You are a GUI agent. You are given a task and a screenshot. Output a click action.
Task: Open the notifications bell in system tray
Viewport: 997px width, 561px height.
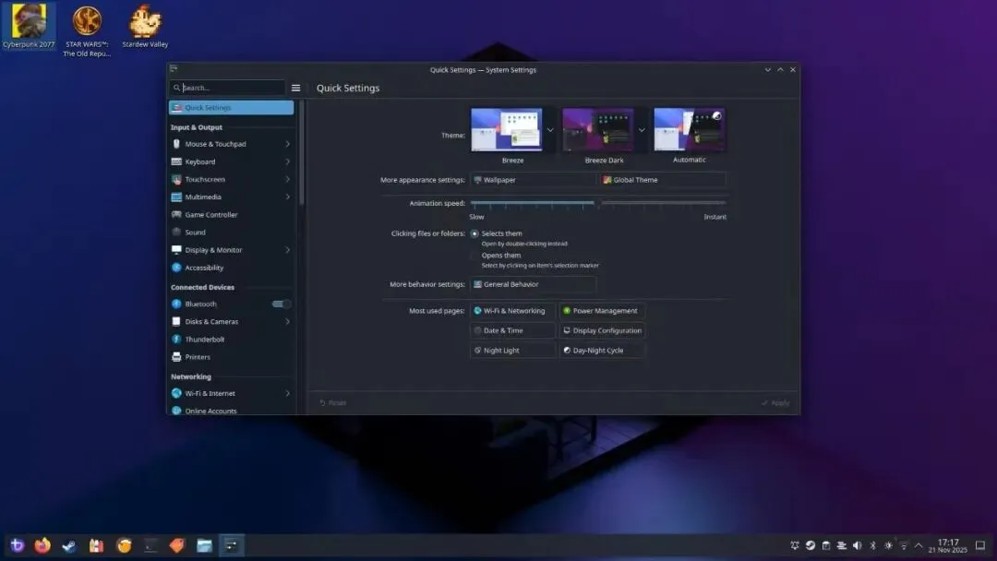(x=795, y=545)
